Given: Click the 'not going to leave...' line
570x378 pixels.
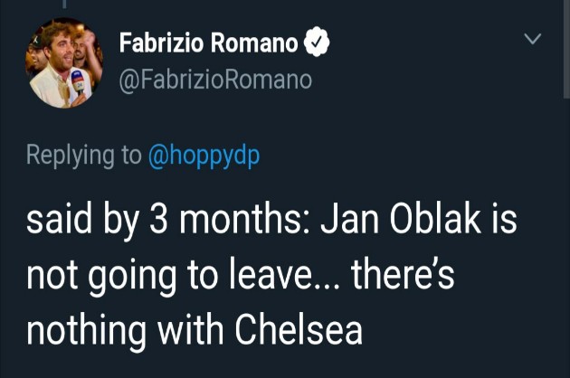Looking at the screenshot, I should pyautogui.click(x=181, y=276).
